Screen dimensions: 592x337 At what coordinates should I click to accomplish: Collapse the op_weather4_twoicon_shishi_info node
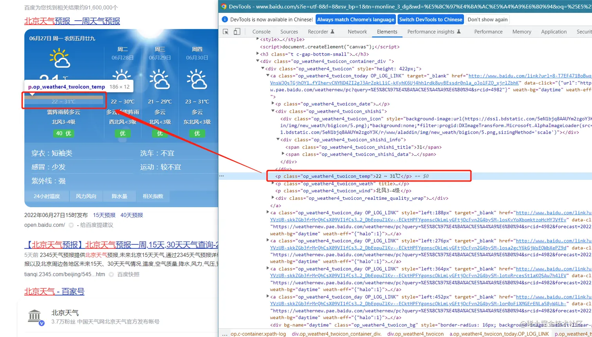click(278, 139)
